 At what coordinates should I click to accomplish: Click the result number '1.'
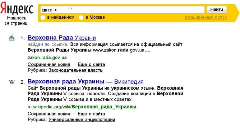tap(23, 38)
